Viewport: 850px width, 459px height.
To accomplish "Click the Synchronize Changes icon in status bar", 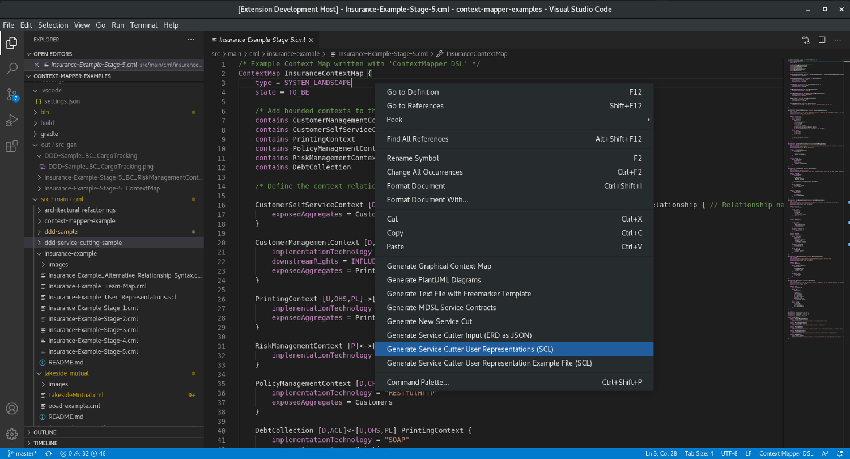I will (49, 453).
